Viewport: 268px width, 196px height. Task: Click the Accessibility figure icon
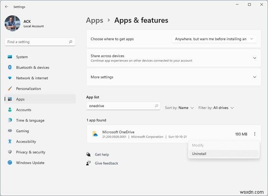(x=10, y=141)
